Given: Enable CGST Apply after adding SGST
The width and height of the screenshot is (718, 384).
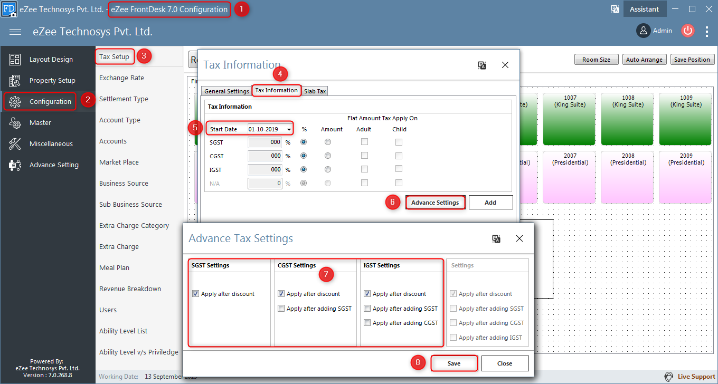Looking at the screenshot, I should (281, 309).
